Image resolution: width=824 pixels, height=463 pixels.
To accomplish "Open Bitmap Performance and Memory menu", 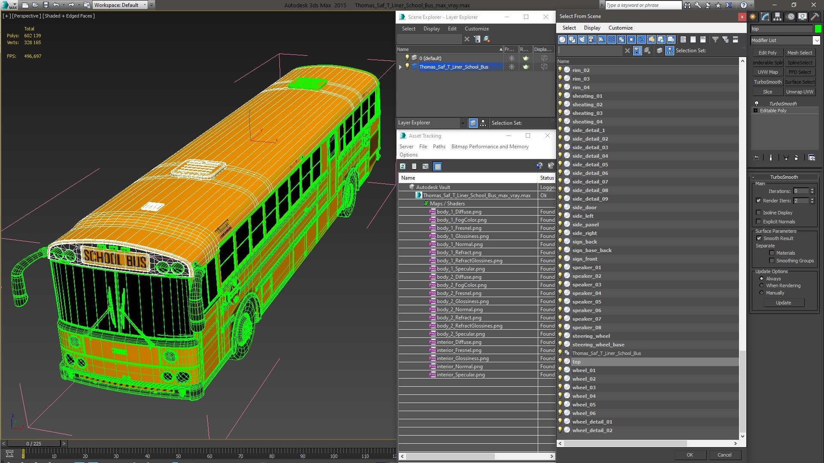I will point(490,147).
